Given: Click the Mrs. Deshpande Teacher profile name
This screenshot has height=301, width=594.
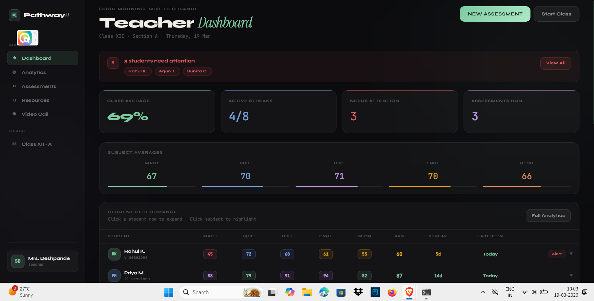Looking at the screenshot, I should click(x=49, y=261).
